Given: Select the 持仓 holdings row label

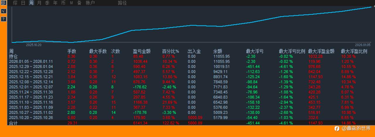Looking at the screenshot, I should point(13,56).
